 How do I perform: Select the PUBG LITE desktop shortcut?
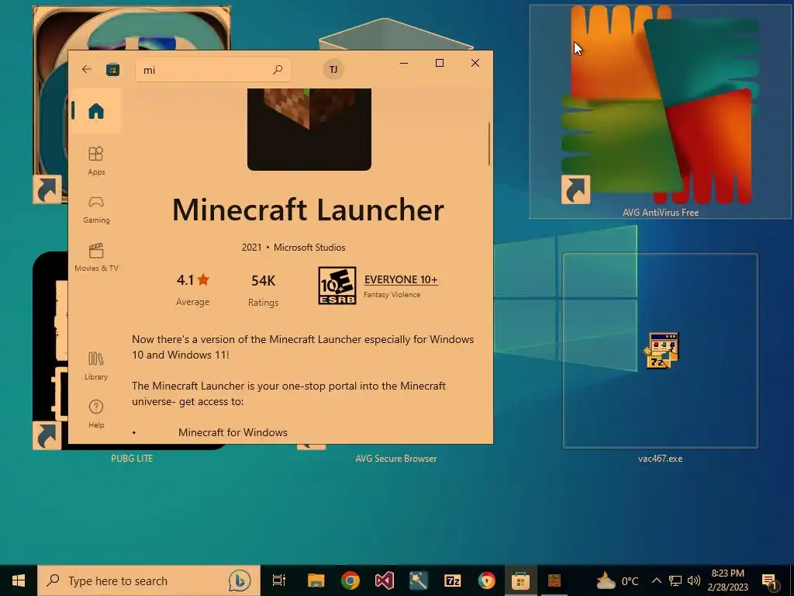tap(132, 458)
